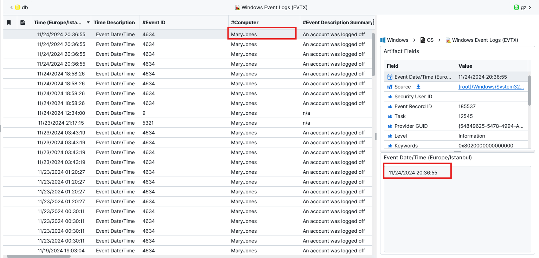Click the calendar icon beside Event Date/Time field
This screenshot has height=258, width=539.
(390, 77)
